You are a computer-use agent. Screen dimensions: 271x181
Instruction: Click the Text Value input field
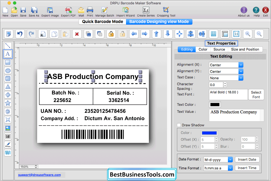click(x=236, y=115)
